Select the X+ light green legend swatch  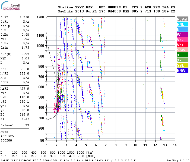pos(182,60)
